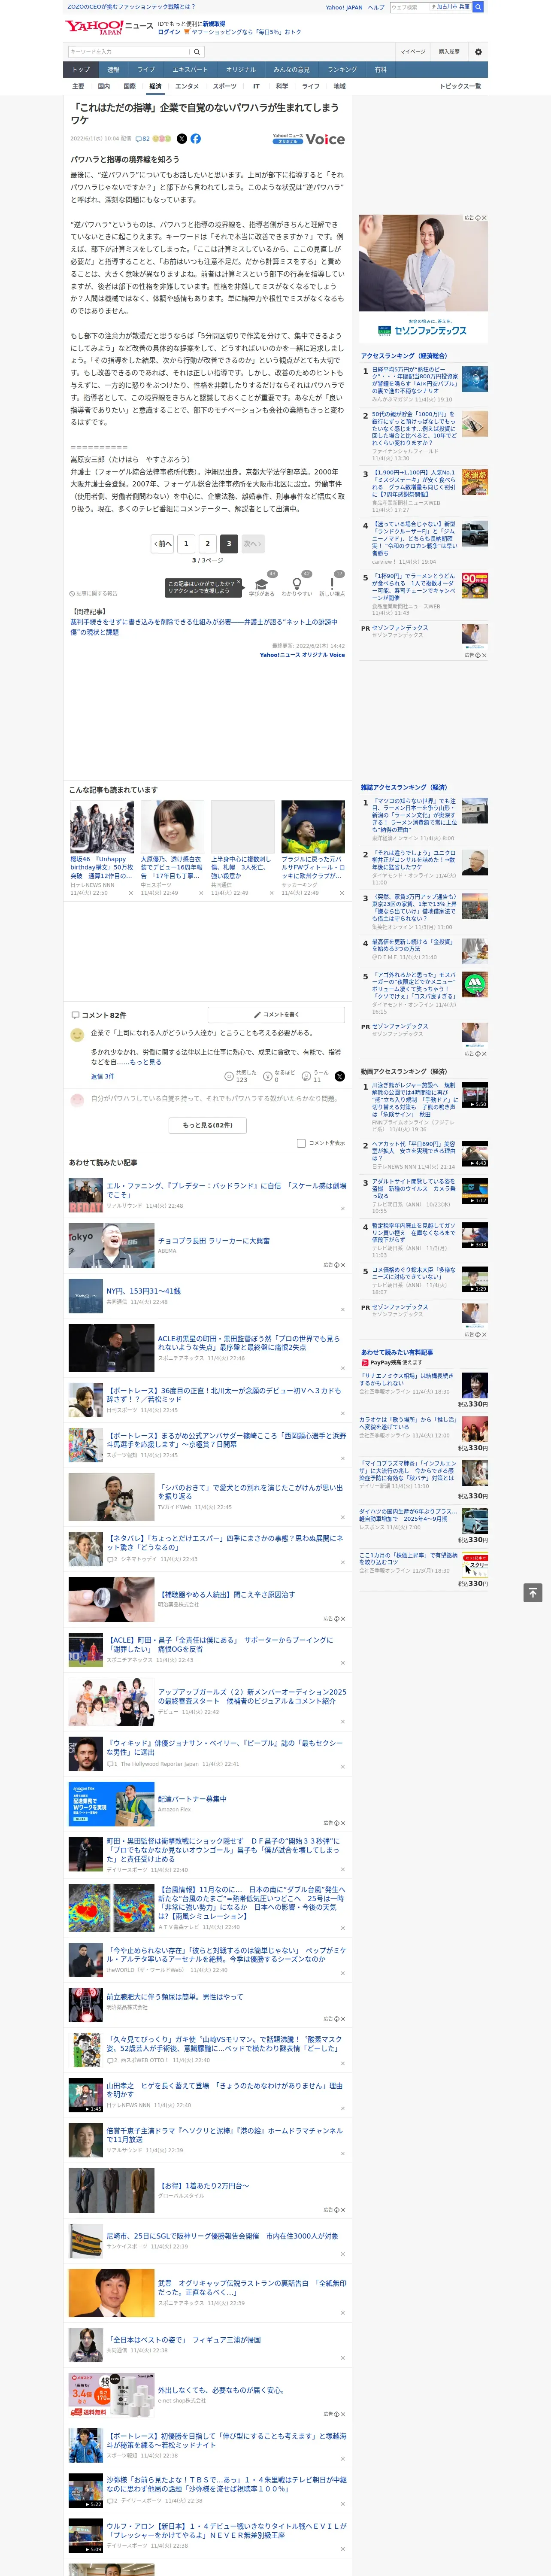551x2576 pixels.
Task: Open the 武豊 オグリキャップ article
Action: 252,2287
